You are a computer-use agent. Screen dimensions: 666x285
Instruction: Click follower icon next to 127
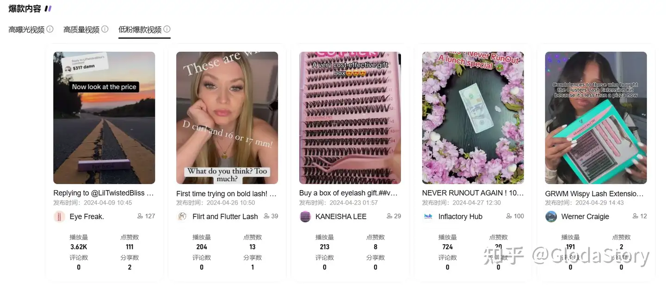140,216
